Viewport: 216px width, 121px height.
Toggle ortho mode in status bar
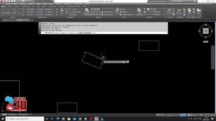pyautogui.click(x=170, y=115)
